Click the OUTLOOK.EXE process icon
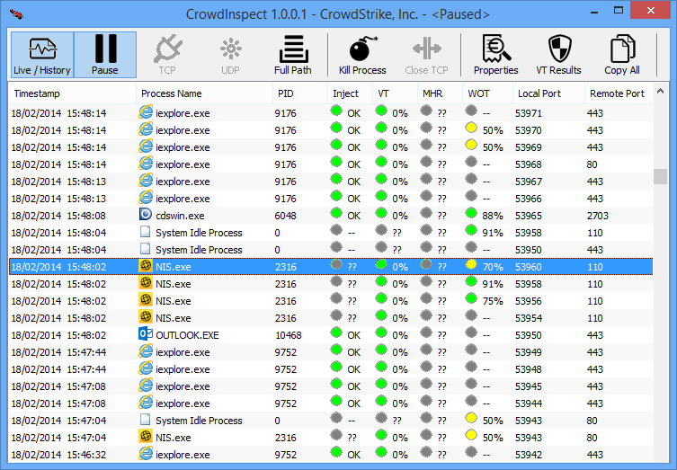Image resolution: width=677 pixels, height=470 pixels. (x=146, y=334)
